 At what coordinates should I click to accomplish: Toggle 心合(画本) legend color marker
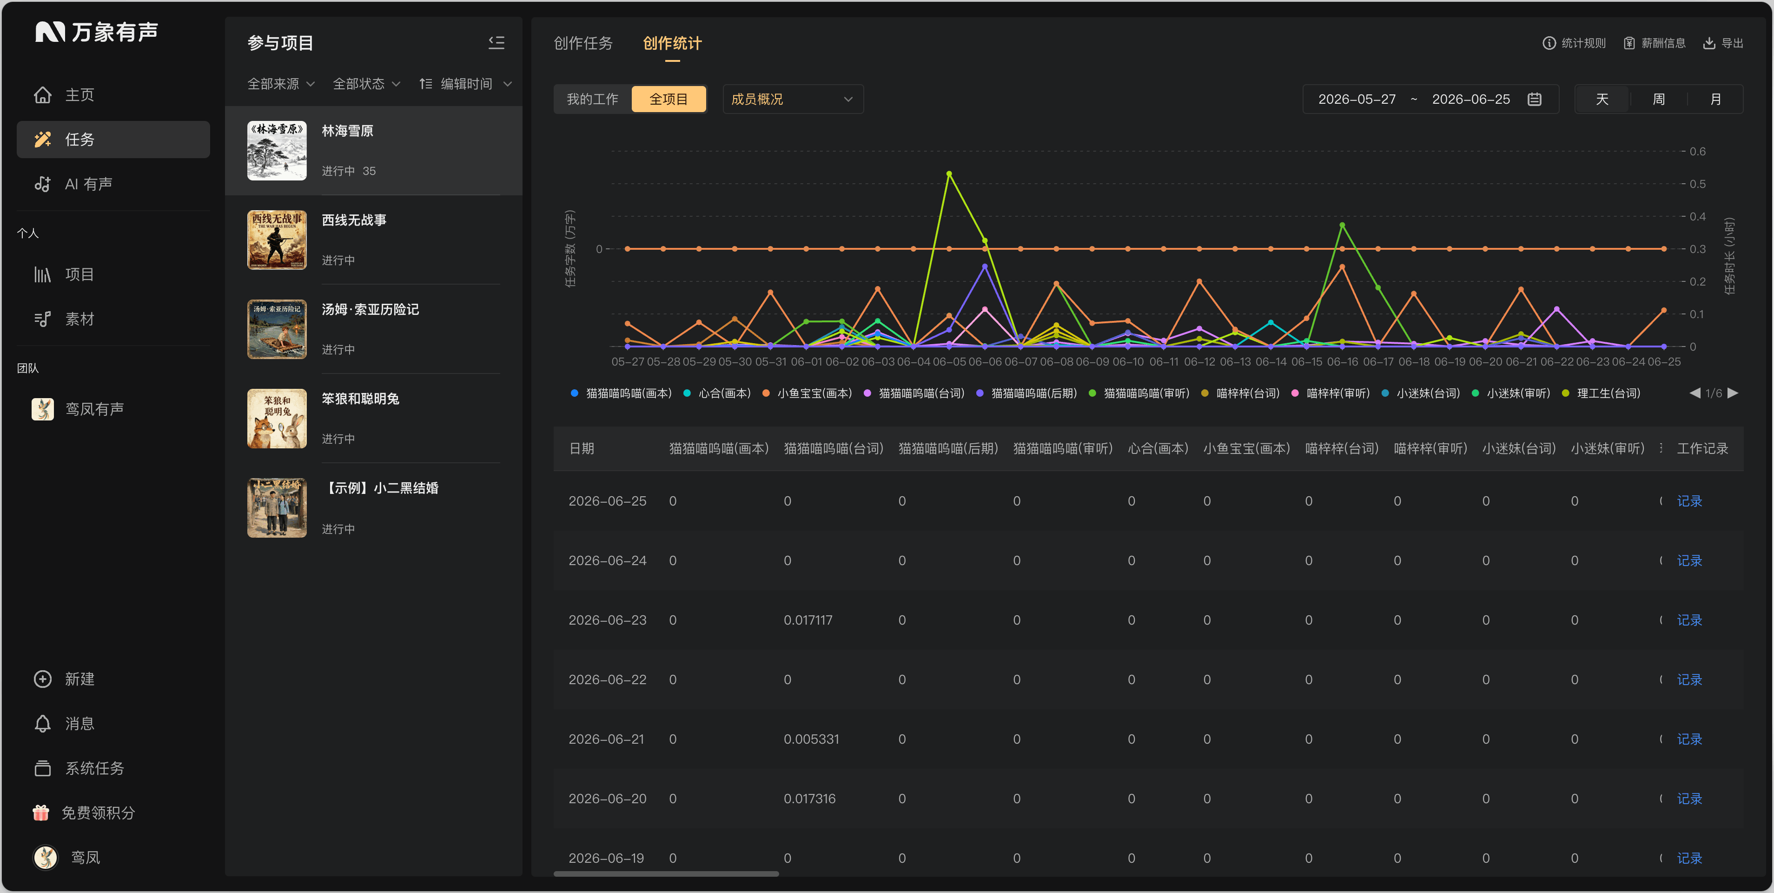687,393
